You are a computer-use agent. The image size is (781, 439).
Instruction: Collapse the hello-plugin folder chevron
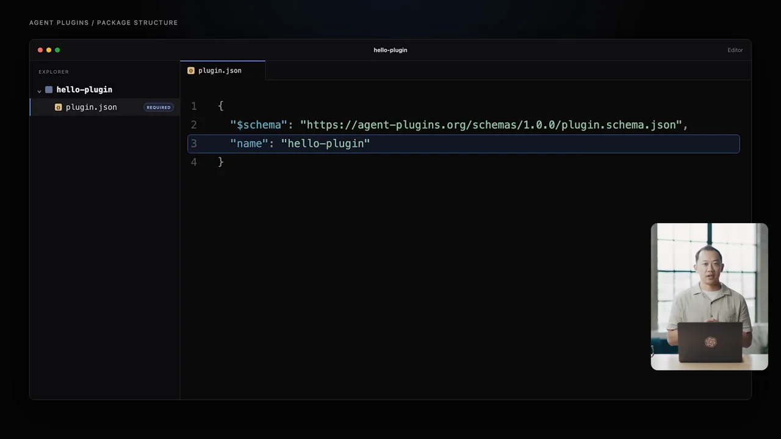pyautogui.click(x=39, y=90)
